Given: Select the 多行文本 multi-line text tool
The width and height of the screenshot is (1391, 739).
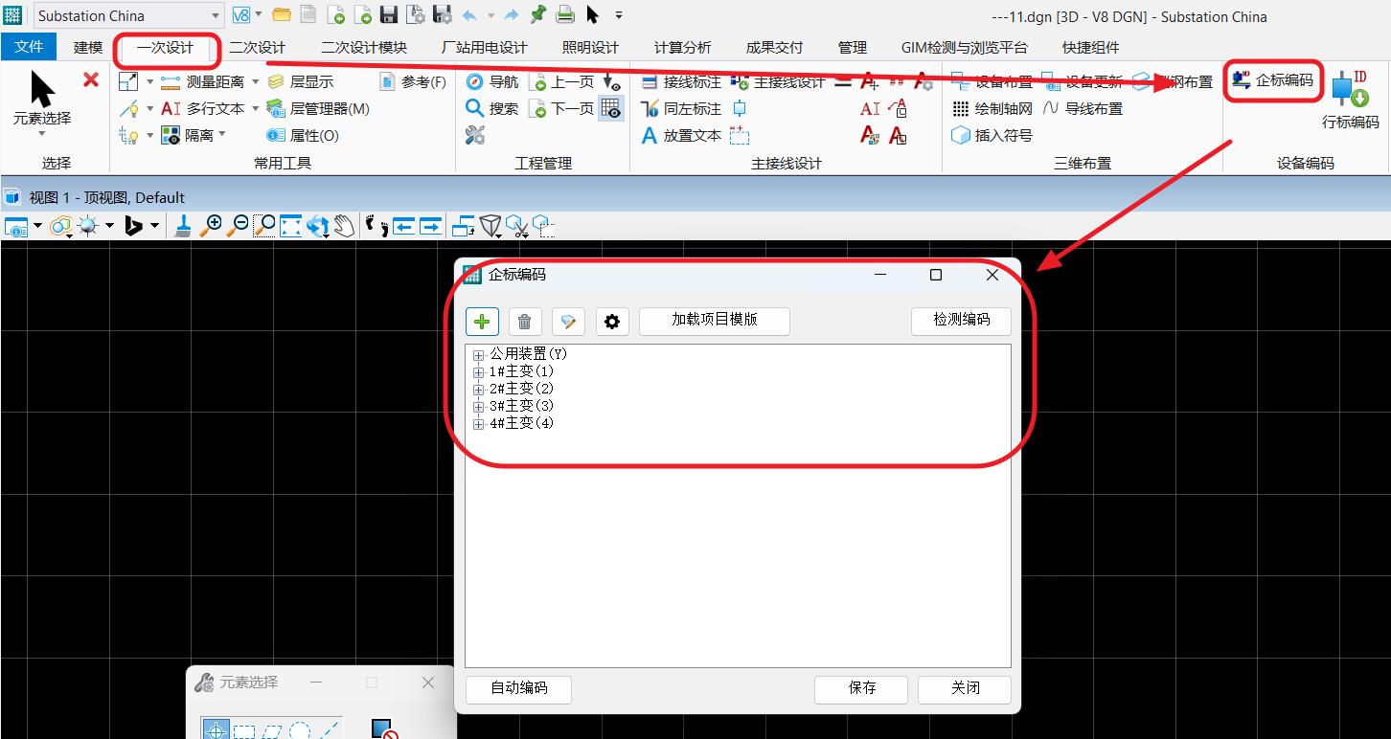Looking at the screenshot, I should pos(203,109).
